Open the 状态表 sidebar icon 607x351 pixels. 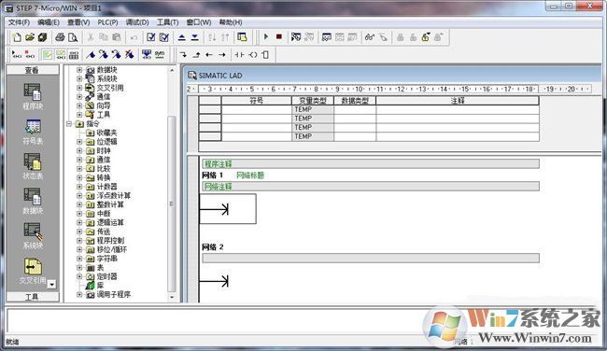click(33, 166)
